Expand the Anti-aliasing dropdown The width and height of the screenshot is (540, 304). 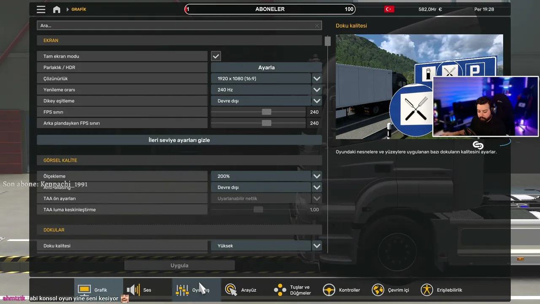pos(266,187)
